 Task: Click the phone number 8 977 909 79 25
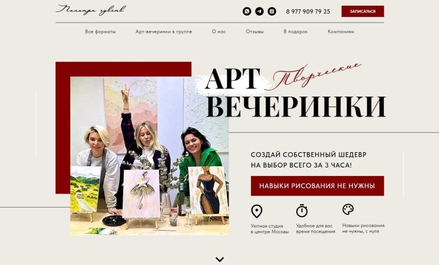pyautogui.click(x=308, y=11)
